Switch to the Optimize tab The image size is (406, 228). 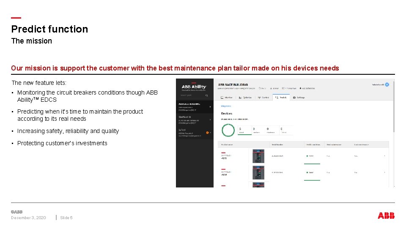[x=245, y=98]
